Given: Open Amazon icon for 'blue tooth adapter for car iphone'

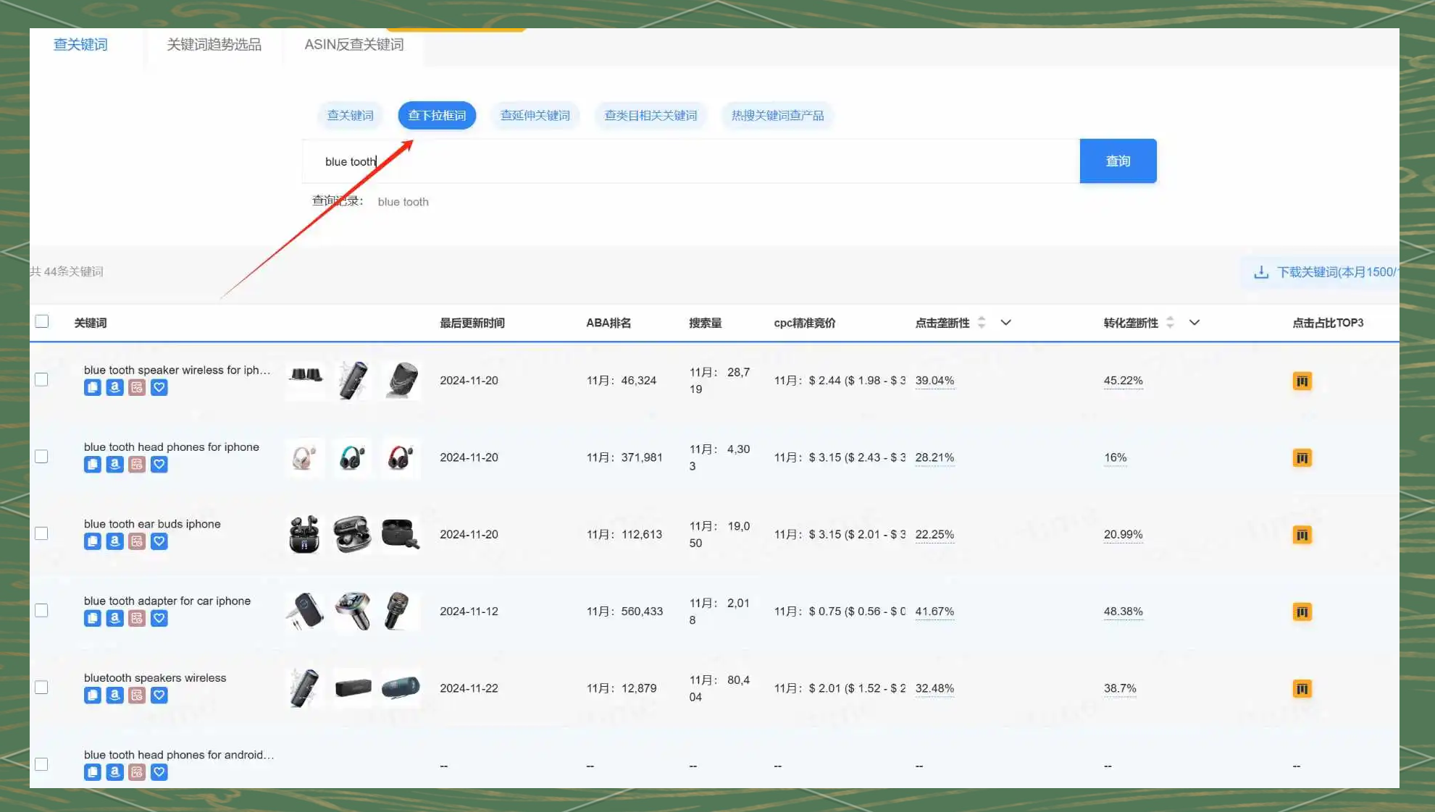Looking at the screenshot, I should click(x=114, y=618).
